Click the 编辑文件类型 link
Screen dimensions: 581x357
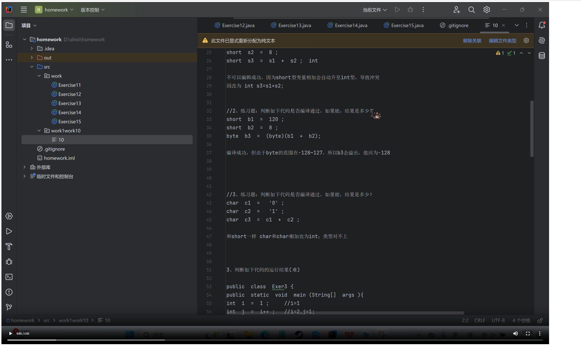pos(502,40)
